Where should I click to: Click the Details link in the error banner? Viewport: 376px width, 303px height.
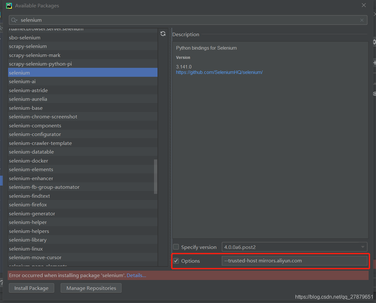[136, 275]
